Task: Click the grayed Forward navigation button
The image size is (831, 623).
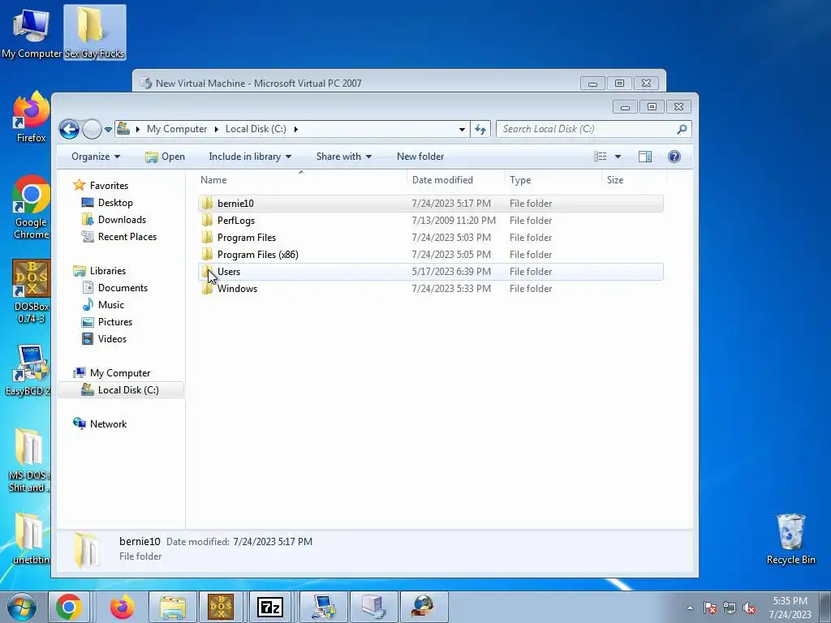Action: [92, 129]
